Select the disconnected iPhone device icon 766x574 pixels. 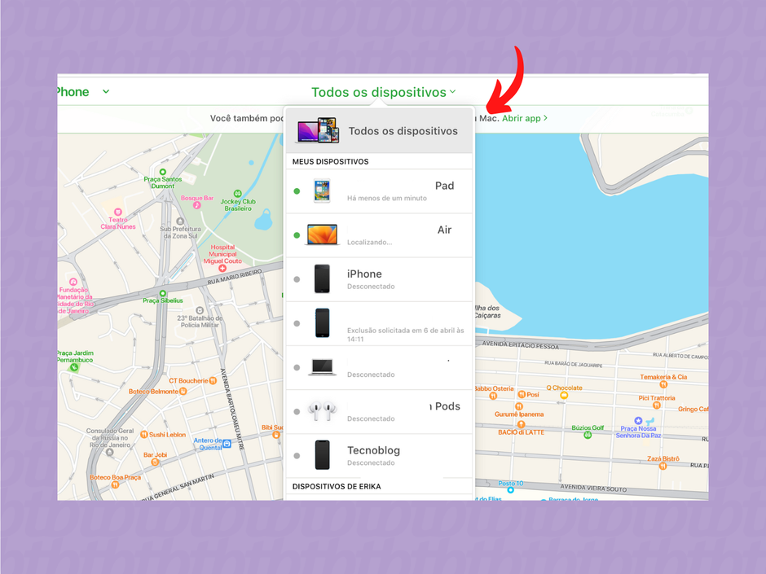click(x=321, y=278)
